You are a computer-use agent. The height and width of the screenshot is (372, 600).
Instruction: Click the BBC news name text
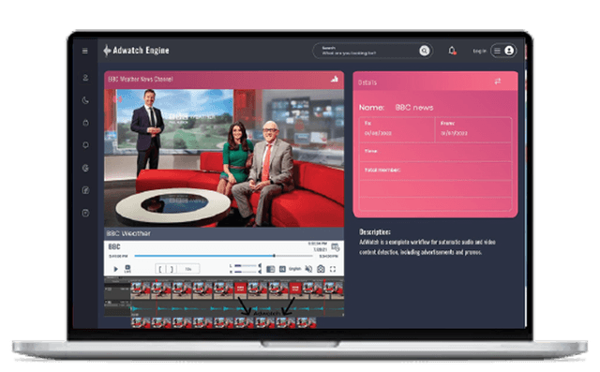[x=414, y=108]
